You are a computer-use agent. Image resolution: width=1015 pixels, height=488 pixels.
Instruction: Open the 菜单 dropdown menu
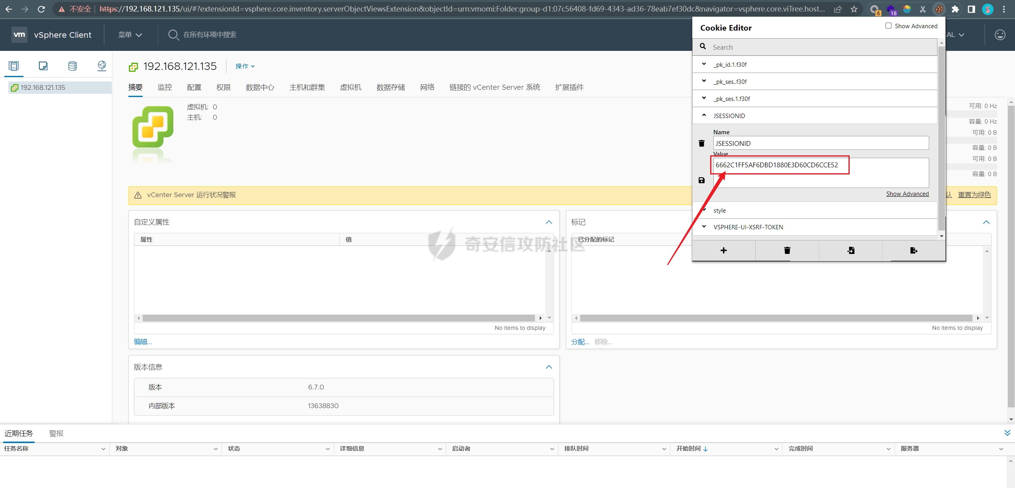(x=130, y=35)
